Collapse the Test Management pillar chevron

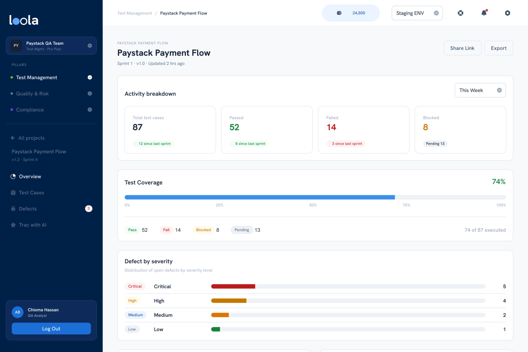point(90,78)
